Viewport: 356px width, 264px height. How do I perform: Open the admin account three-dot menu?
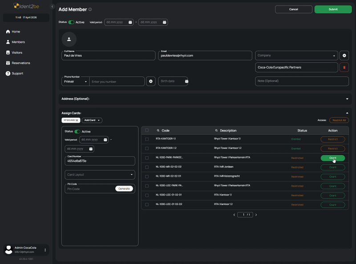pyautogui.click(x=45, y=250)
